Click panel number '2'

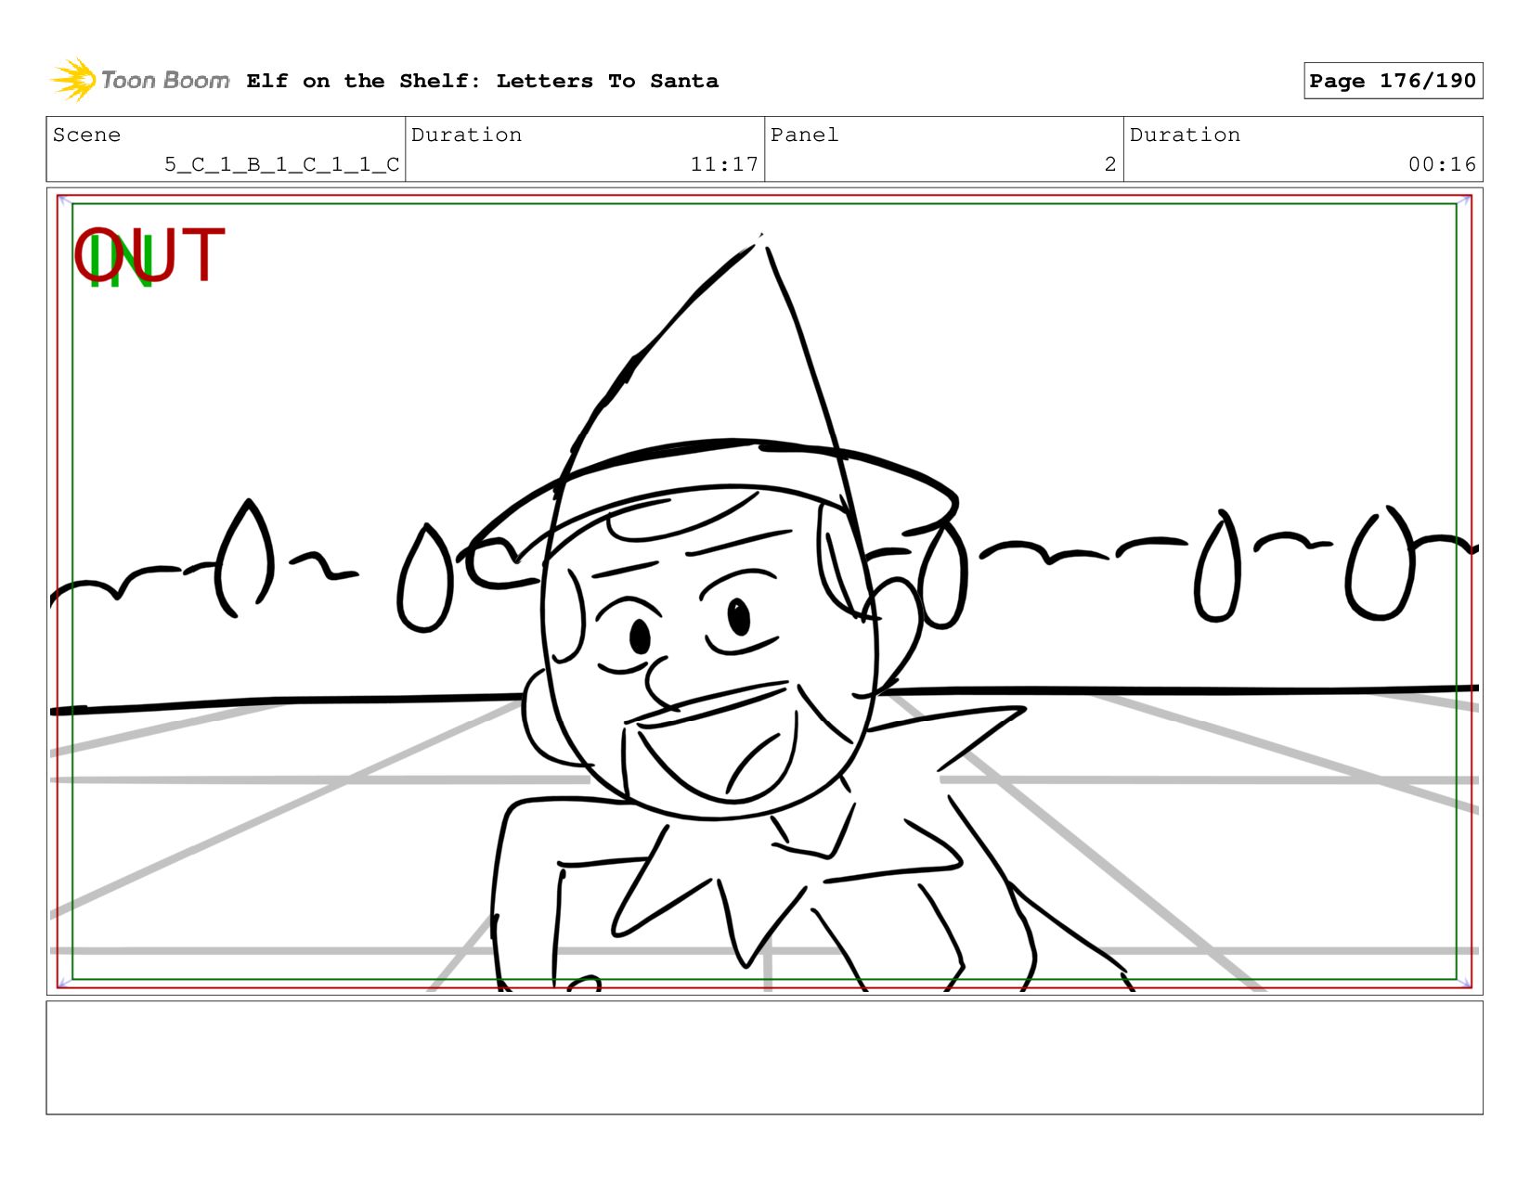(x=1109, y=164)
